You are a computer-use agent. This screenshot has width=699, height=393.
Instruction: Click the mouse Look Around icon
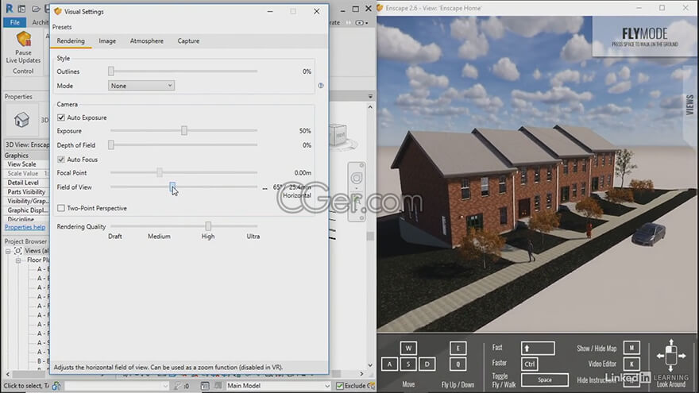point(671,356)
